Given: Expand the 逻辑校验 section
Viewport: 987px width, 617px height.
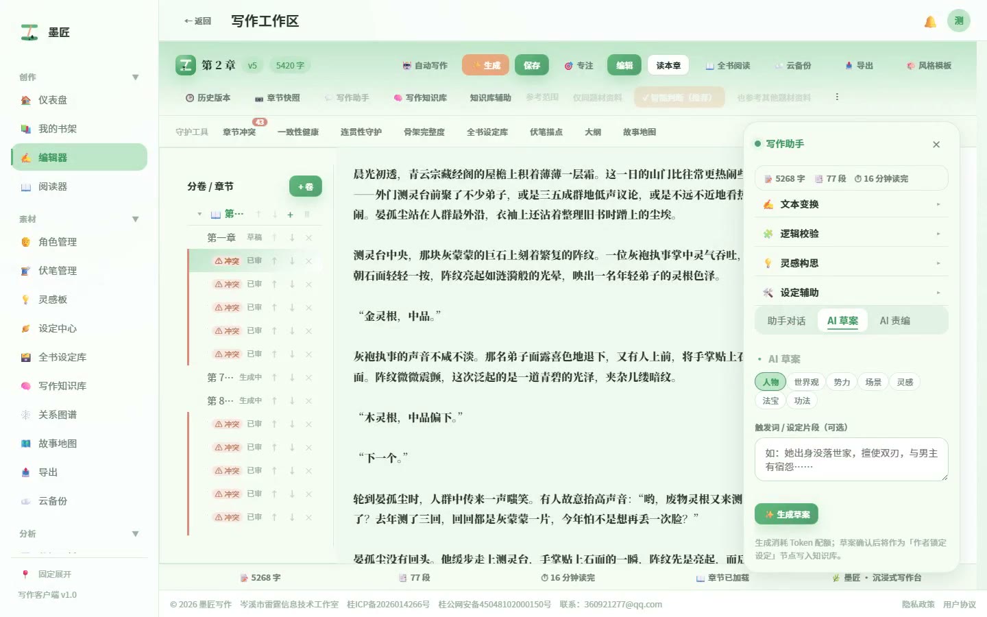Looking at the screenshot, I should click(x=851, y=234).
